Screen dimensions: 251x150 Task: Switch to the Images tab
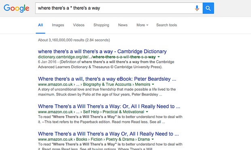(x=58, y=25)
